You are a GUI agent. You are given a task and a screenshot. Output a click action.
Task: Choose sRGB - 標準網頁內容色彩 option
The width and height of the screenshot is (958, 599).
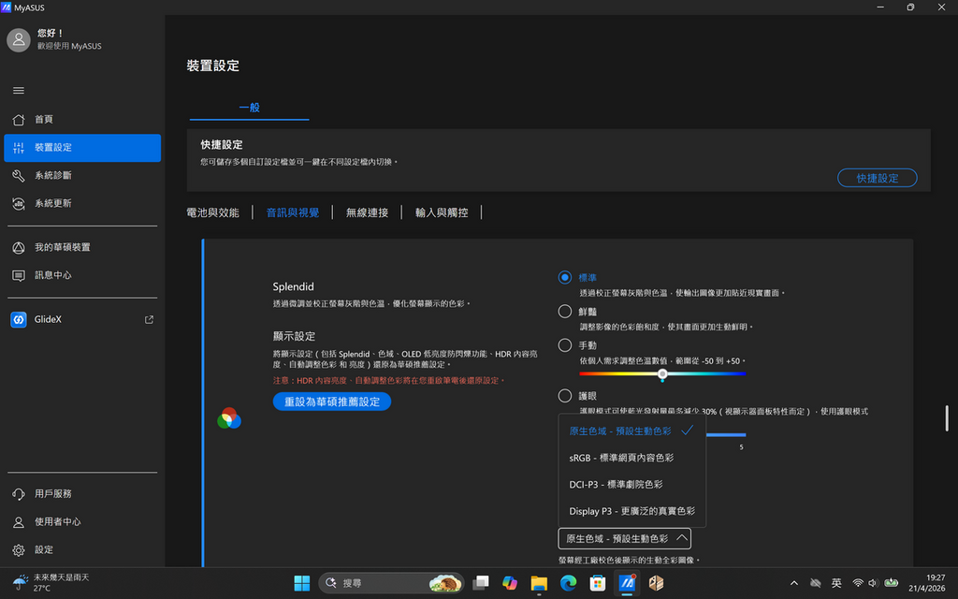(631, 458)
